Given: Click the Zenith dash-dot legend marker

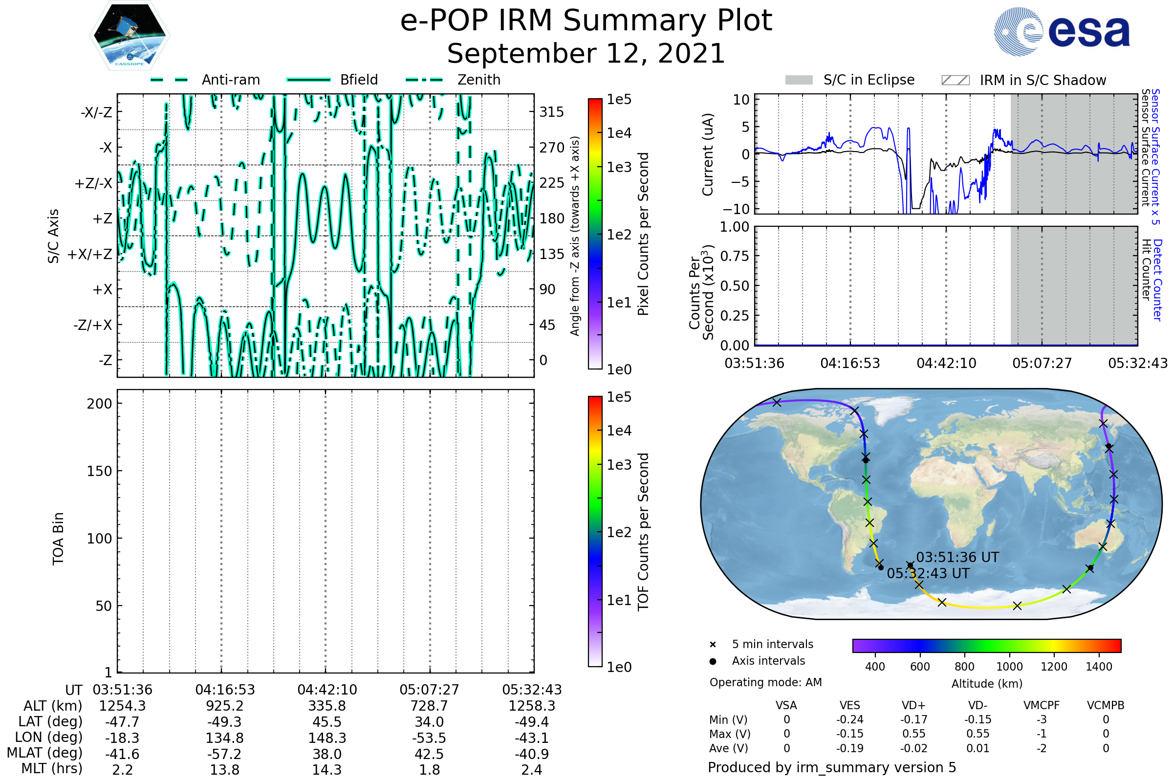Looking at the screenshot, I should click(424, 80).
